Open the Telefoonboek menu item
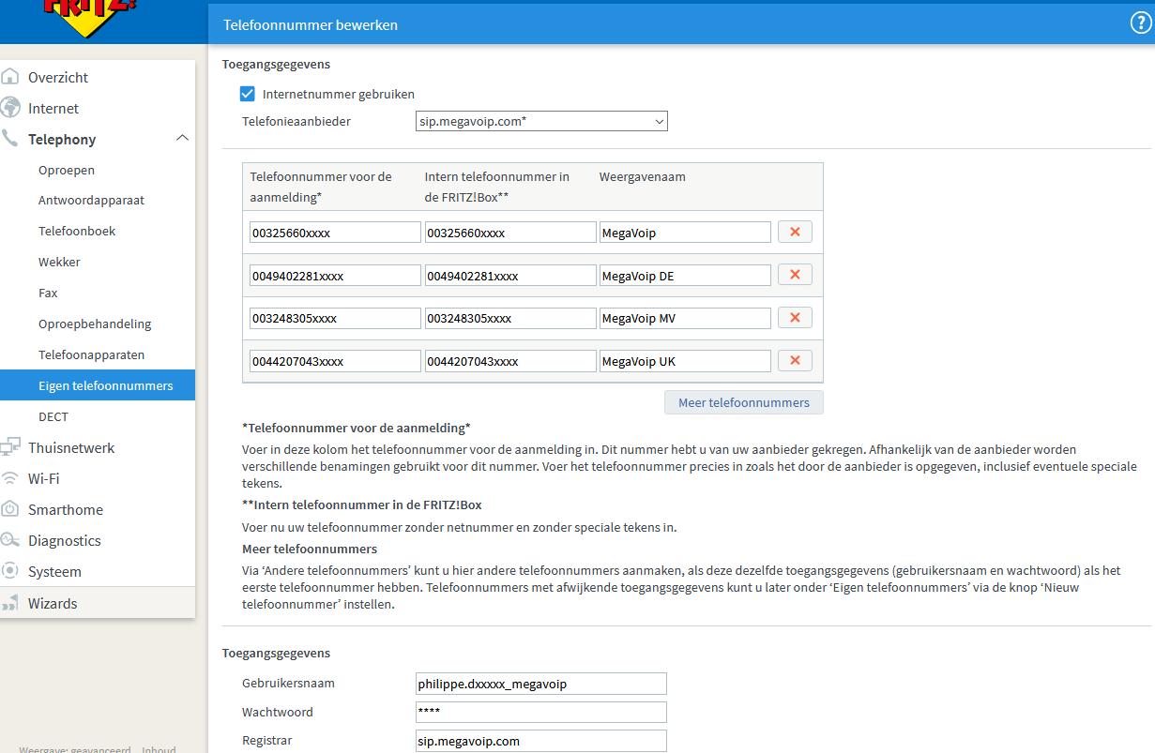 click(x=77, y=231)
